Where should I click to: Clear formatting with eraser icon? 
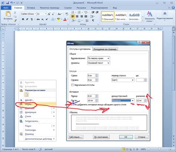tap(67, 14)
